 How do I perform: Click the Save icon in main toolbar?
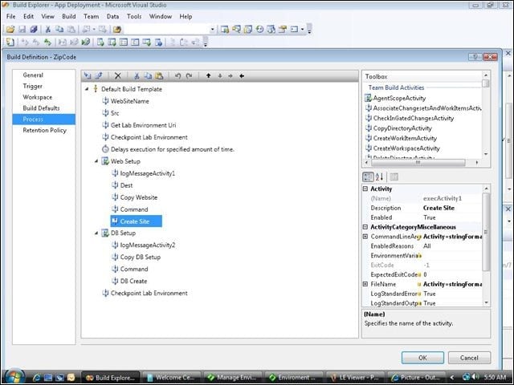point(22,30)
